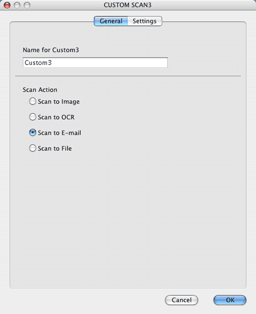Click the "Scan to Image" label text

(x=59, y=102)
